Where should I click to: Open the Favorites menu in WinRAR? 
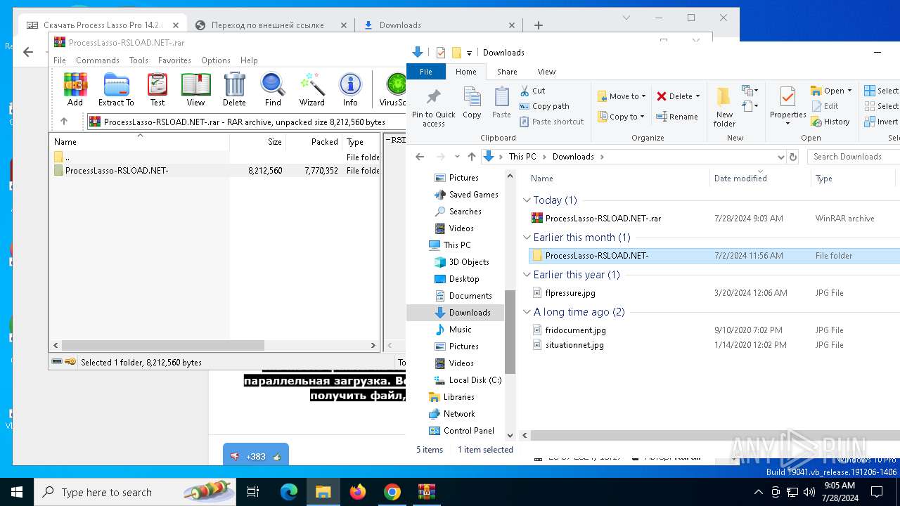tap(174, 60)
